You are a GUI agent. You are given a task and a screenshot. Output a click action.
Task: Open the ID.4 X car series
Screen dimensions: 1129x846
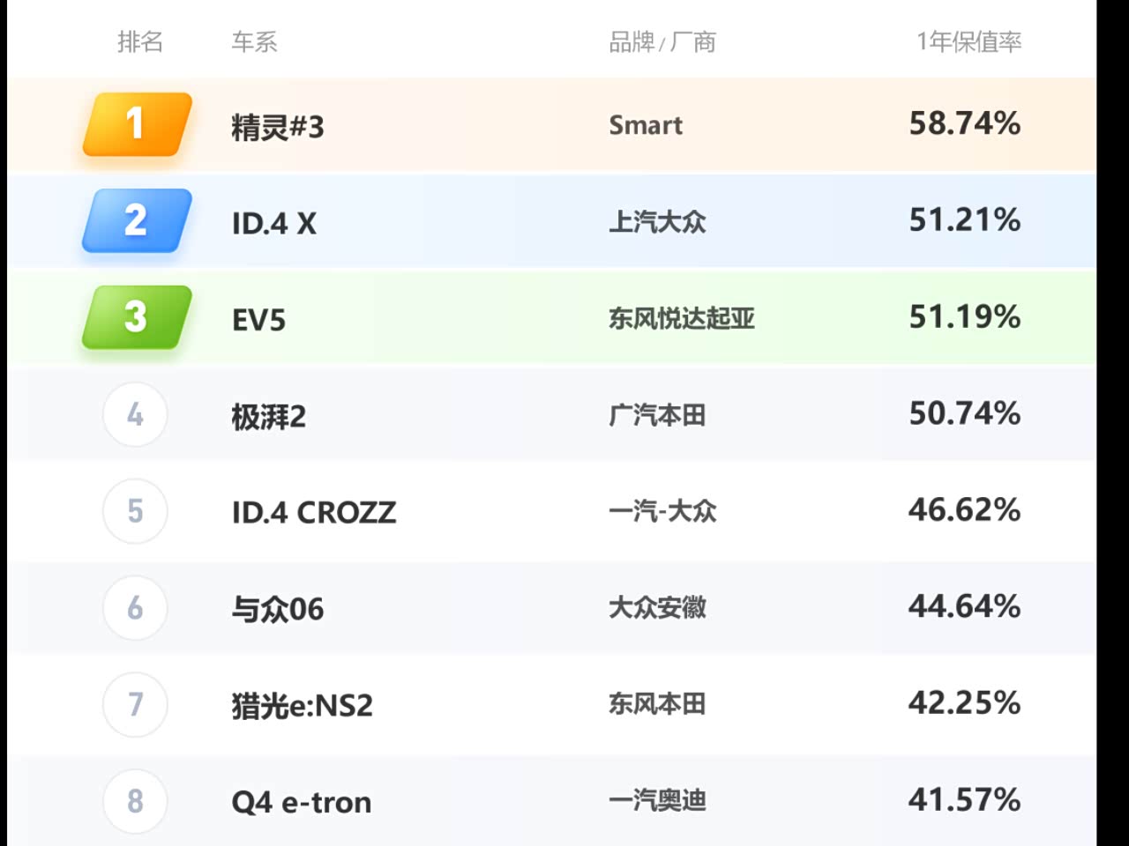(x=273, y=224)
